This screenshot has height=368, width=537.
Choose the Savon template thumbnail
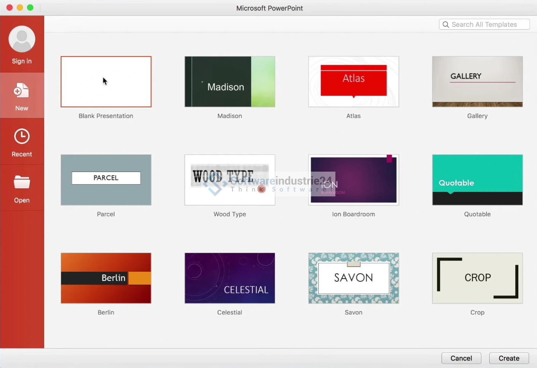click(353, 278)
